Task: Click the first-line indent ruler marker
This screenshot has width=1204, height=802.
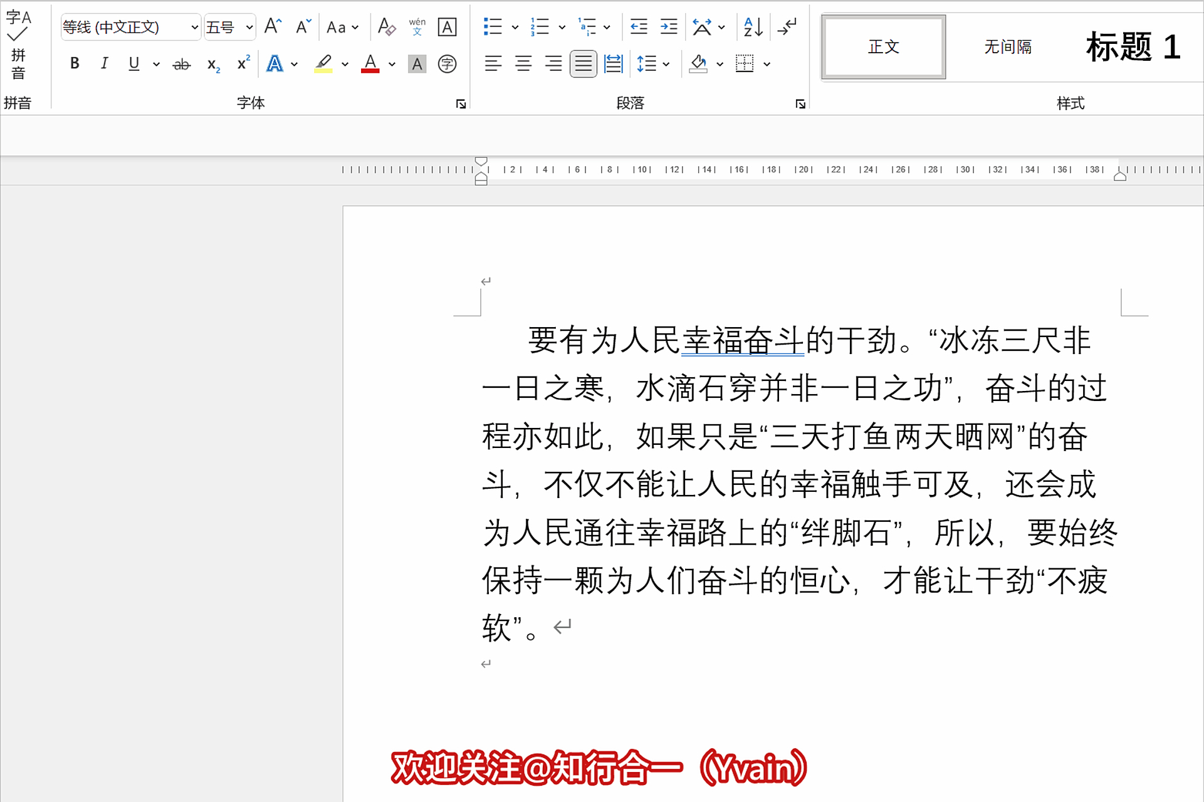Action: [x=481, y=162]
